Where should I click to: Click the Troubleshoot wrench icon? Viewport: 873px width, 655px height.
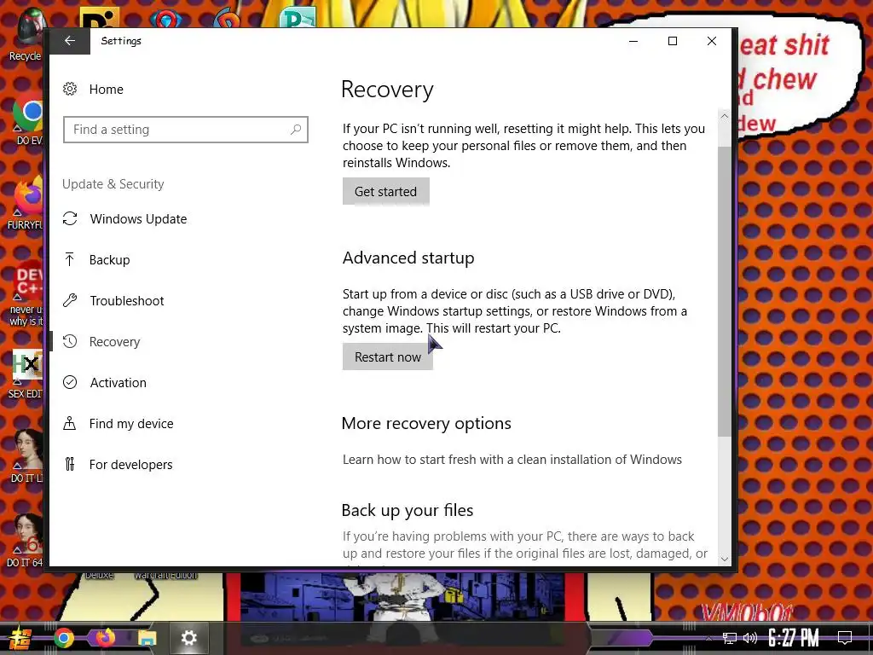coord(70,301)
